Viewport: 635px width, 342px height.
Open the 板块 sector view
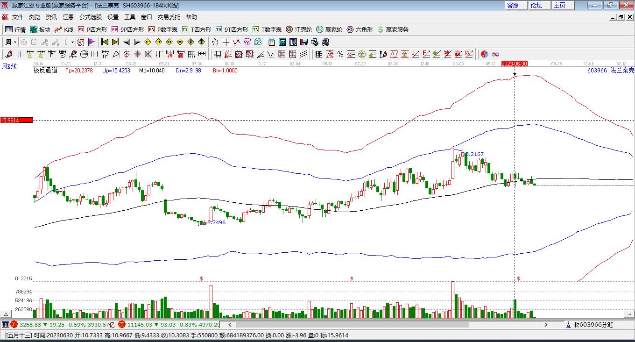tap(40, 29)
